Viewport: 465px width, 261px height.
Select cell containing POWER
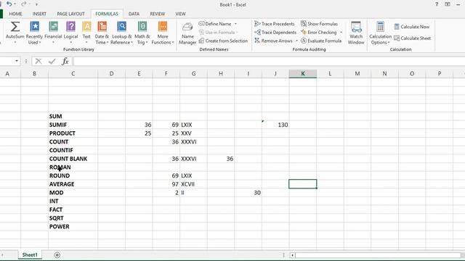point(73,227)
